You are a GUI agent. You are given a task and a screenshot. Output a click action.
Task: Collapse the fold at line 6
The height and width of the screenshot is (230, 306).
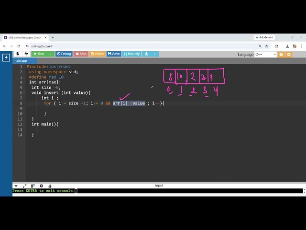24,93
